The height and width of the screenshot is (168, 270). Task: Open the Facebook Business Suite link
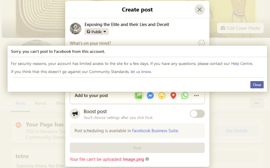(155, 130)
